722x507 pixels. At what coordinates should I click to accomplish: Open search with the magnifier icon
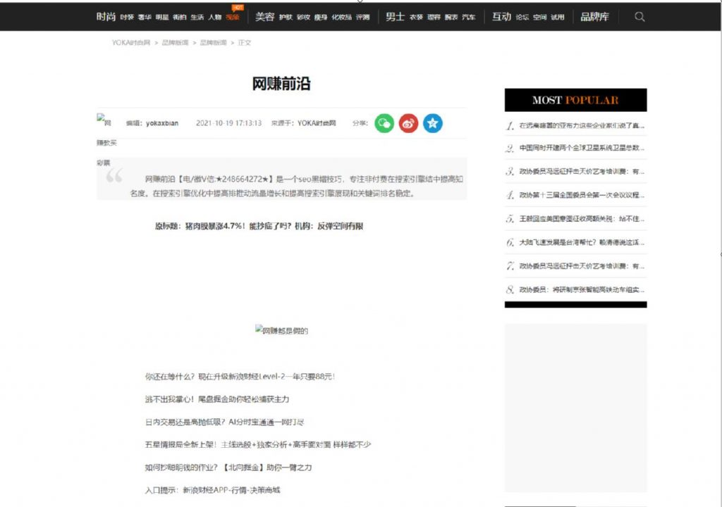pyautogui.click(x=639, y=16)
